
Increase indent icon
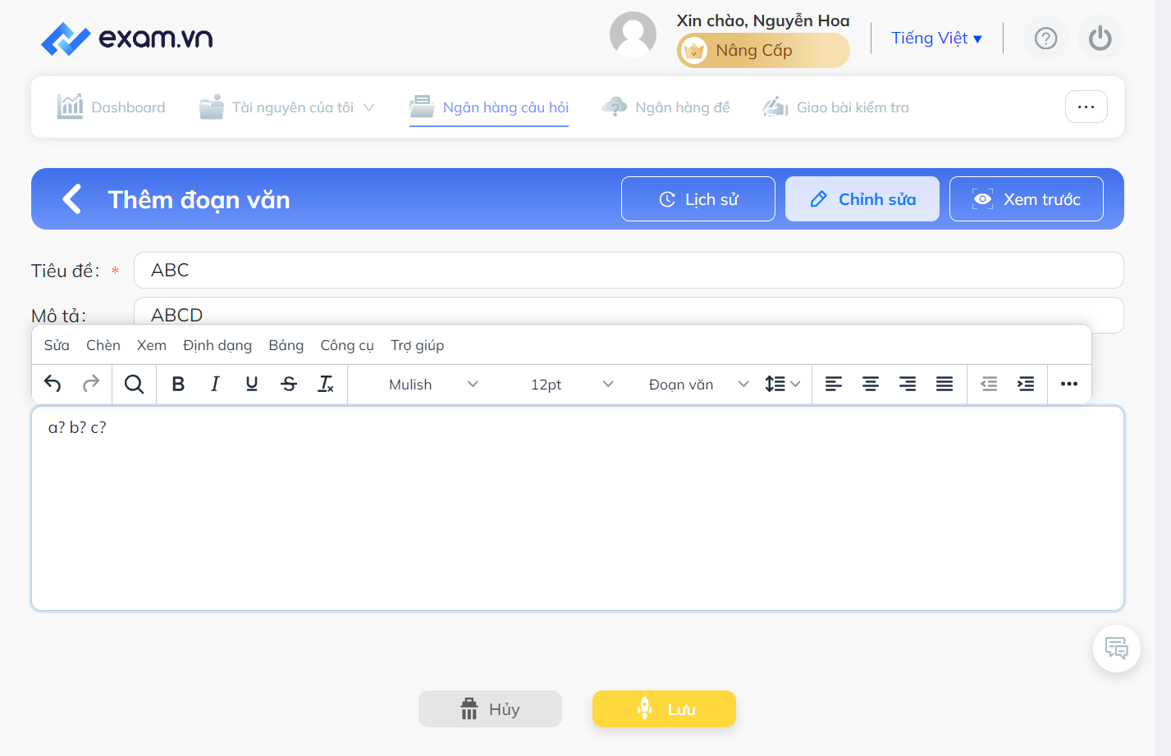[x=1026, y=384]
